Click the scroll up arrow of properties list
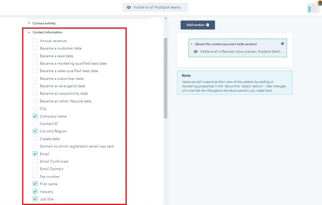This screenshot has width=322, height=205. (165, 19)
